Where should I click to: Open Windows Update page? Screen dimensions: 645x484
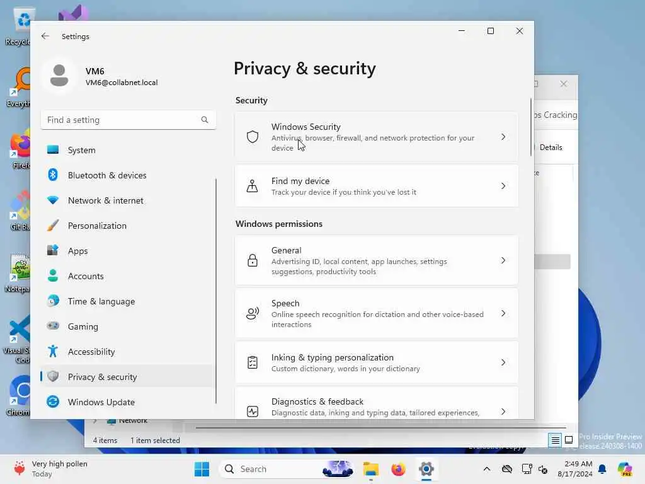tap(128, 402)
